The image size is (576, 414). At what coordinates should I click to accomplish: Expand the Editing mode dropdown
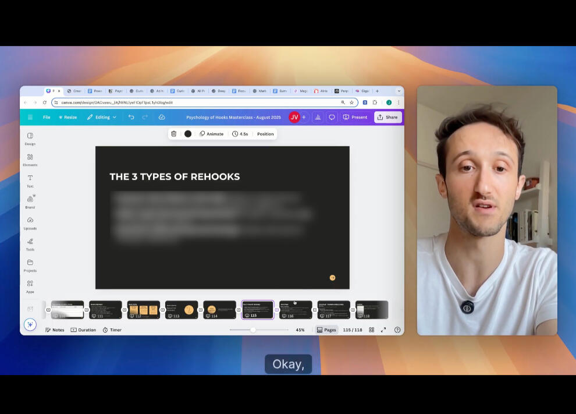(102, 117)
